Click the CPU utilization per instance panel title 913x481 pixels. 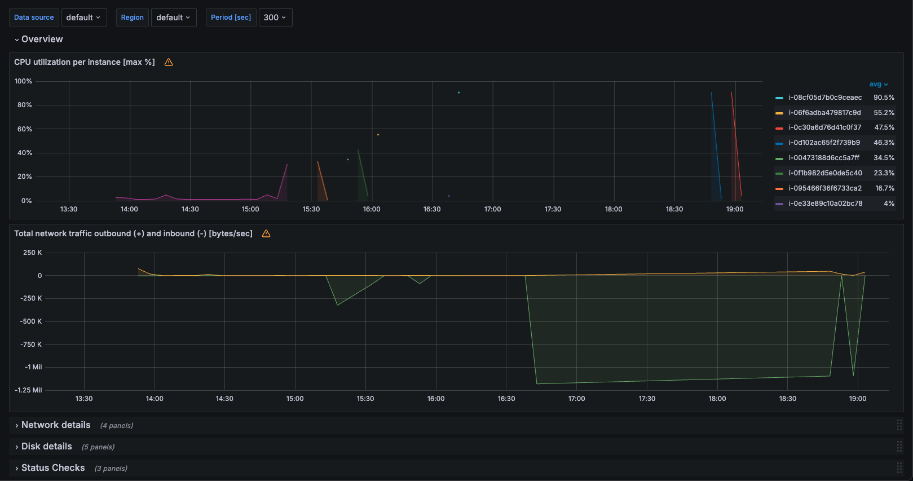click(85, 62)
